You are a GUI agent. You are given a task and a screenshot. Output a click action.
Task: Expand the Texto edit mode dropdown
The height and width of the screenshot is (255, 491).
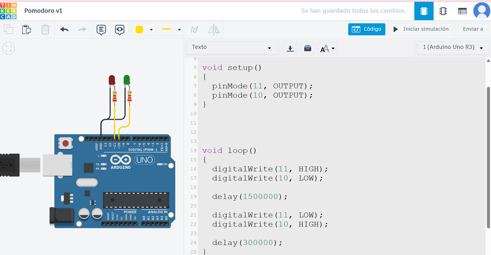click(x=231, y=48)
